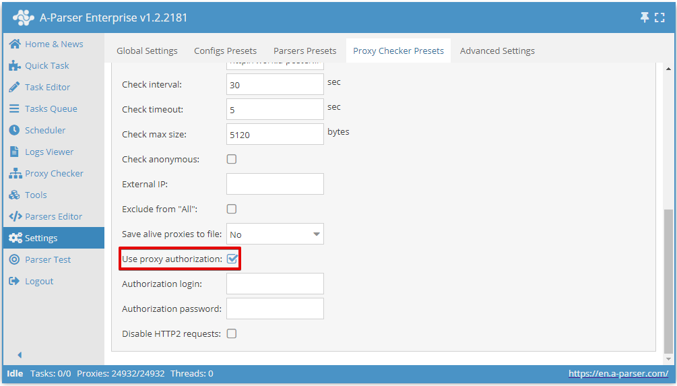The height and width of the screenshot is (386, 677).
Task: Click the Home & News house icon
Action: (x=14, y=44)
